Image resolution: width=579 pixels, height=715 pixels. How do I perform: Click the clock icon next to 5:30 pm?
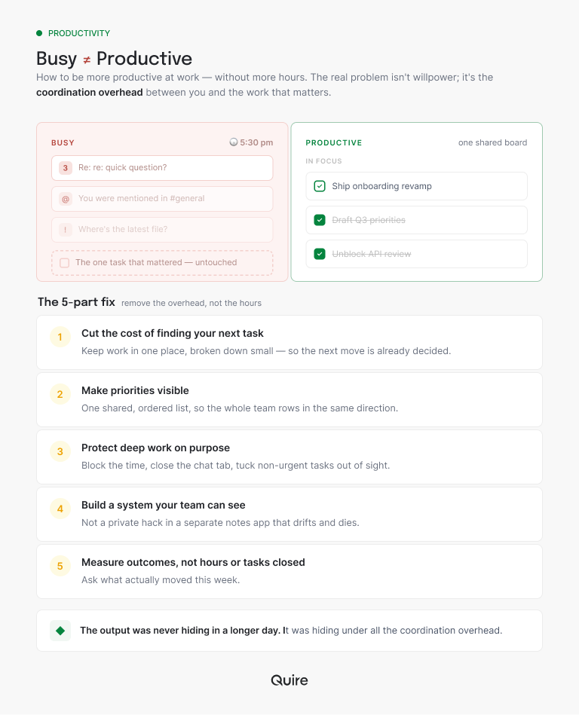234,142
